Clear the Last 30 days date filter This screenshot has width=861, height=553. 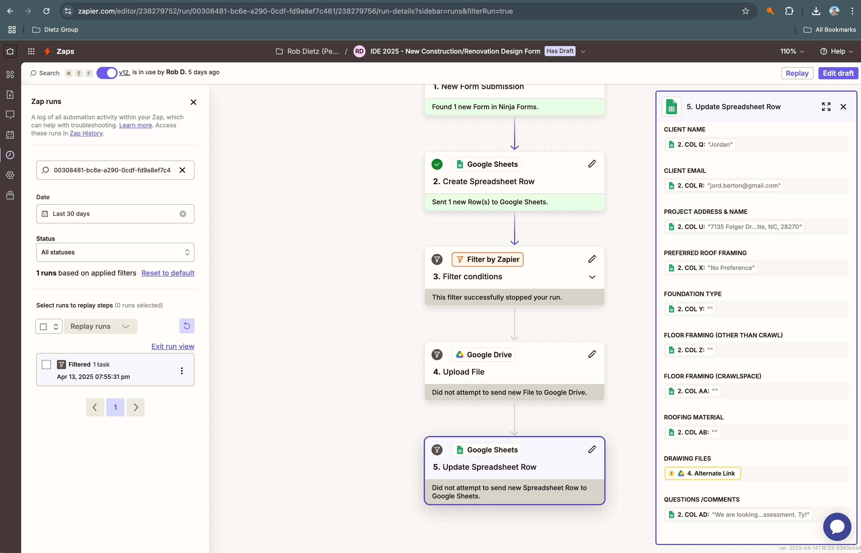pos(183,214)
